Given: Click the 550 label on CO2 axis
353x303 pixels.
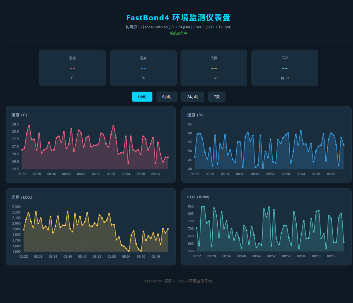Looking at the screenshot, I should [x=191, y=251].
